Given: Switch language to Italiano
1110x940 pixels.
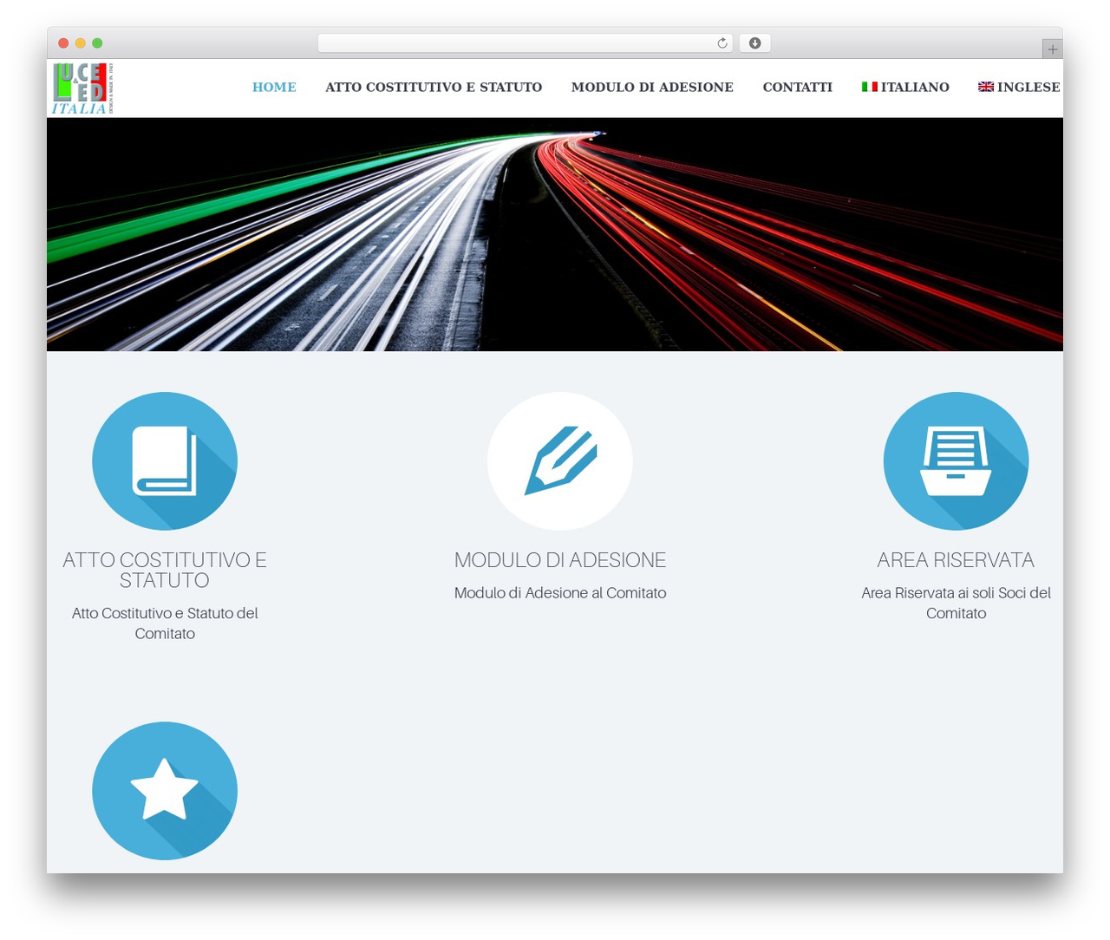Looking at the screenshot, I should click(x=905, y=87).
